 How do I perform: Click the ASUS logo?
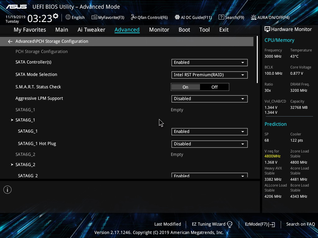click(x=16, y=7)
